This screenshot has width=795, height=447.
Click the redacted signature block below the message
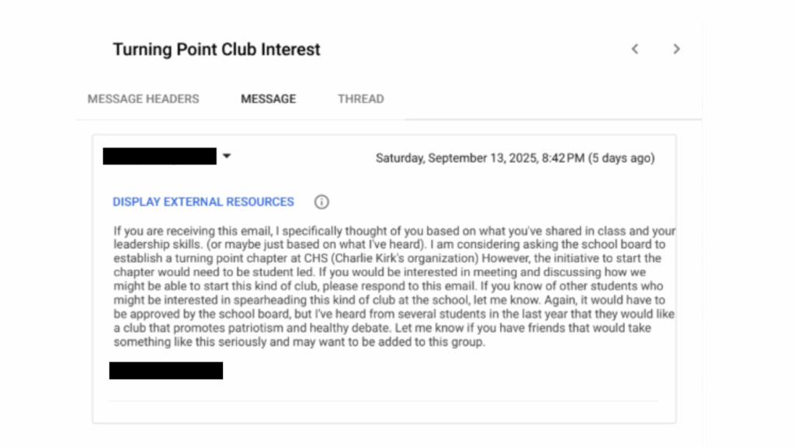coord(165,370)
